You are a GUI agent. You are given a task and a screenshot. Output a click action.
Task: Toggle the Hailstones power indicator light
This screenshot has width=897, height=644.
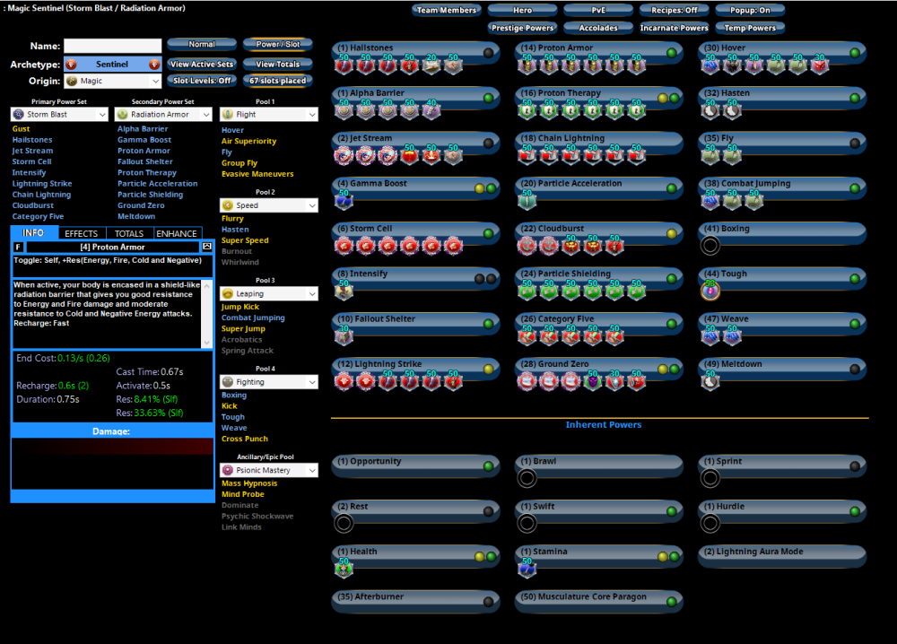tap(489, 53)
